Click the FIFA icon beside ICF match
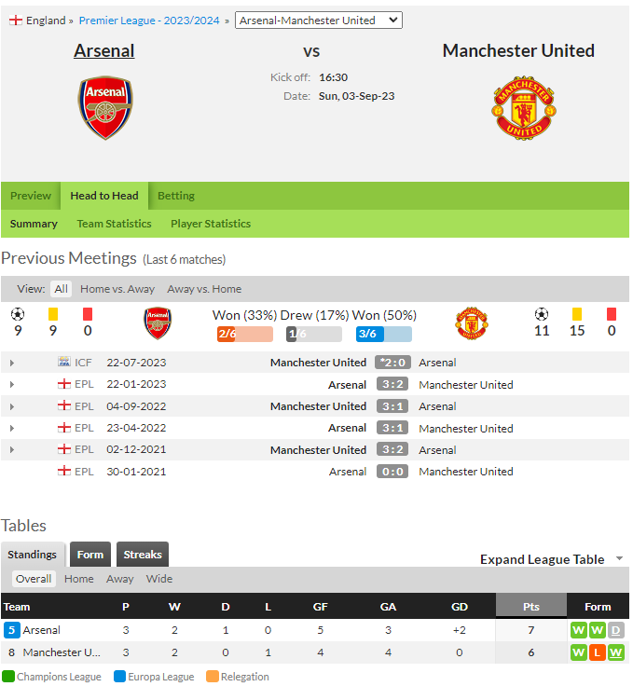This screenshot has width=633, height=700. [x=63, y=362]
